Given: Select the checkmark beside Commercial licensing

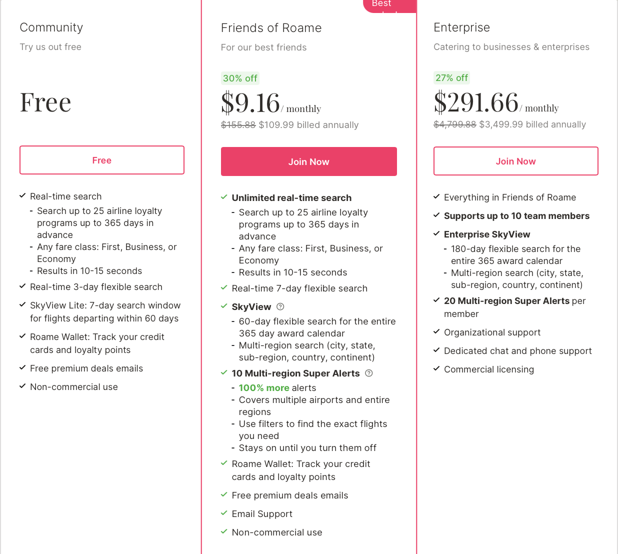Looking at the screenshot, I should tap(435, 368).
